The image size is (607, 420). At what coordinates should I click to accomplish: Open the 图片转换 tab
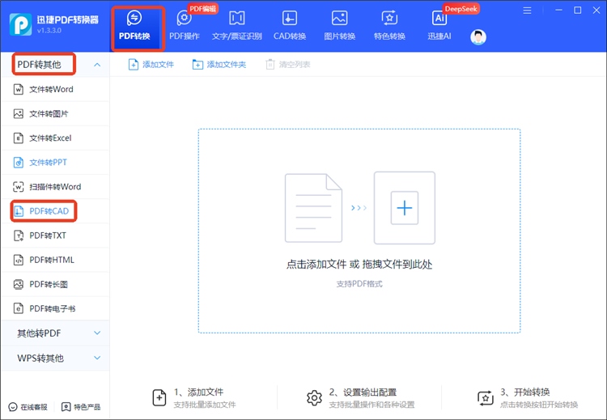point(339,27)
